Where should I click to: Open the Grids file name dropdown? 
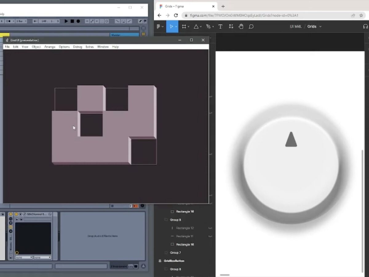tap(320, 27)
